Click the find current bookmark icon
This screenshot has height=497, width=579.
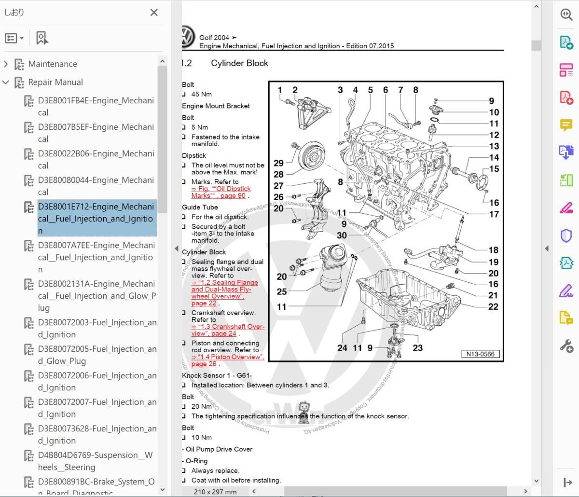(42, 38)
